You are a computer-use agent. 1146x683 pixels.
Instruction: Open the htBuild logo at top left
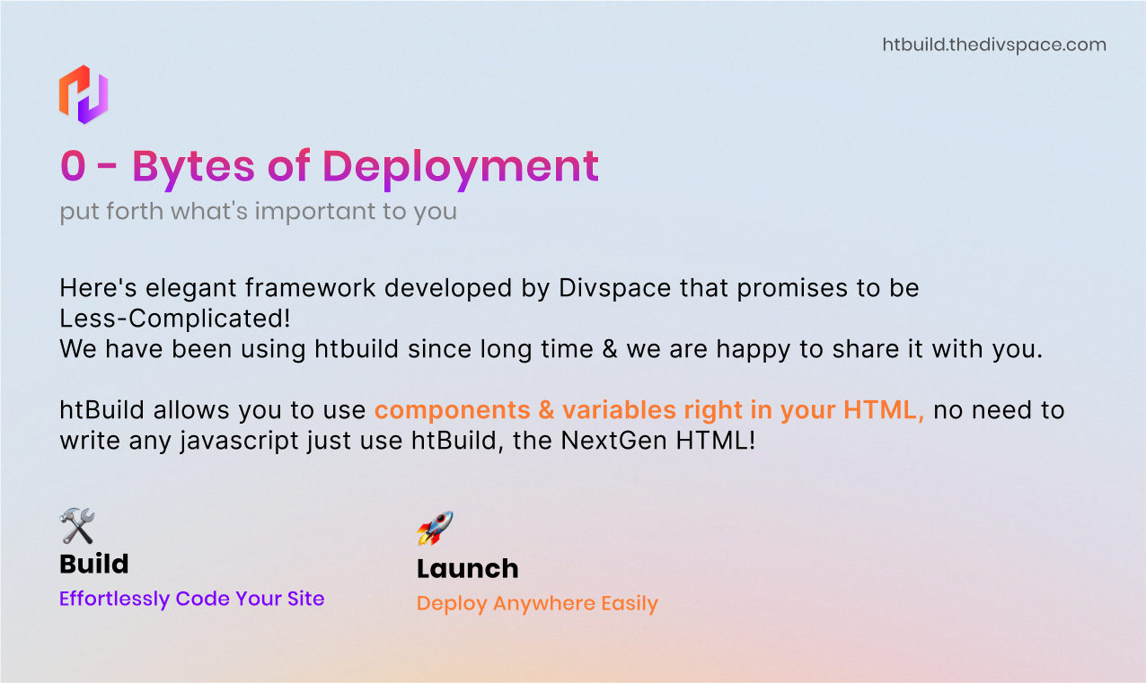pos(85,92)
